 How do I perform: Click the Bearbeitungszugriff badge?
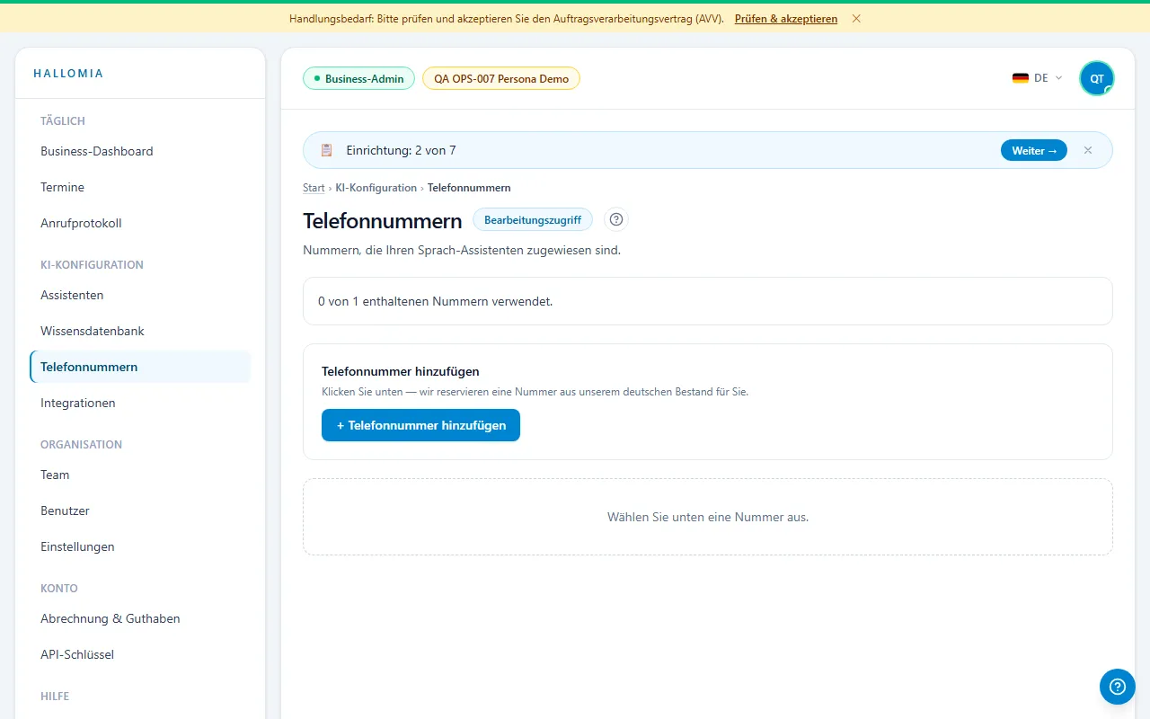coord(533,219)
